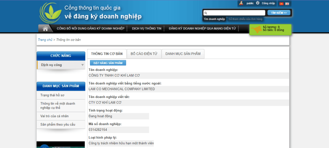Click the Tìm kiếm search button
329x148 pixels.
(x=279, y=13)
